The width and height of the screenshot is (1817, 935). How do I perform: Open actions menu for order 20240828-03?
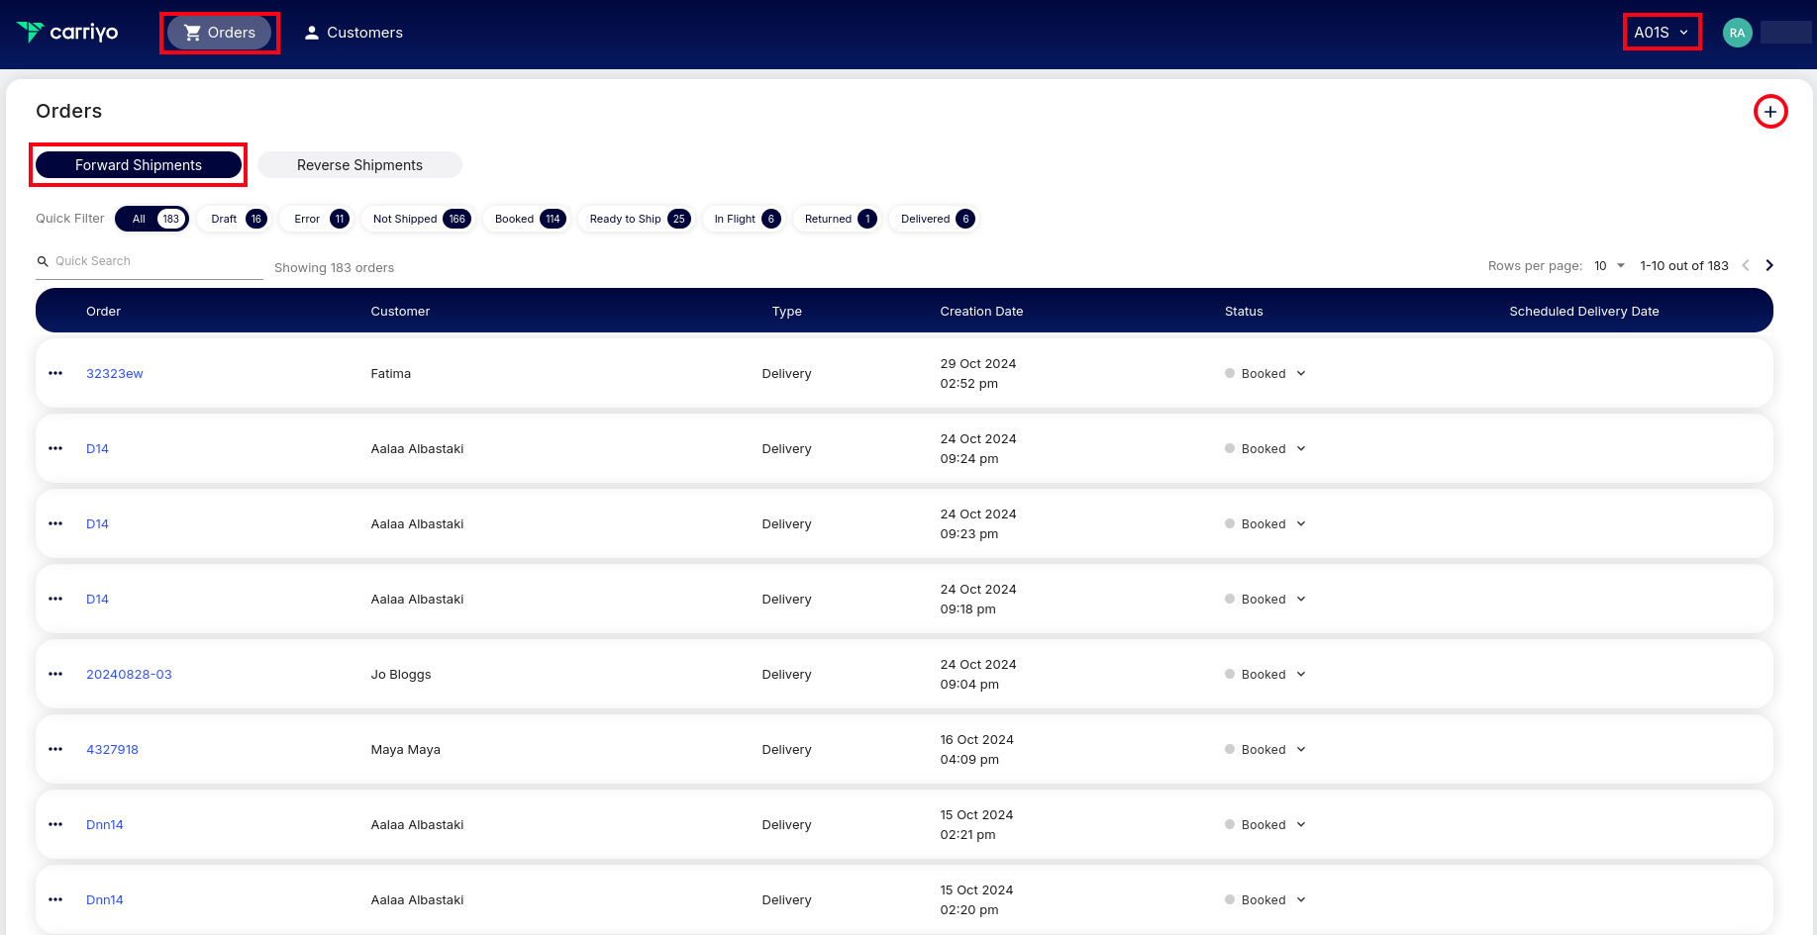(x=55, y=674)
